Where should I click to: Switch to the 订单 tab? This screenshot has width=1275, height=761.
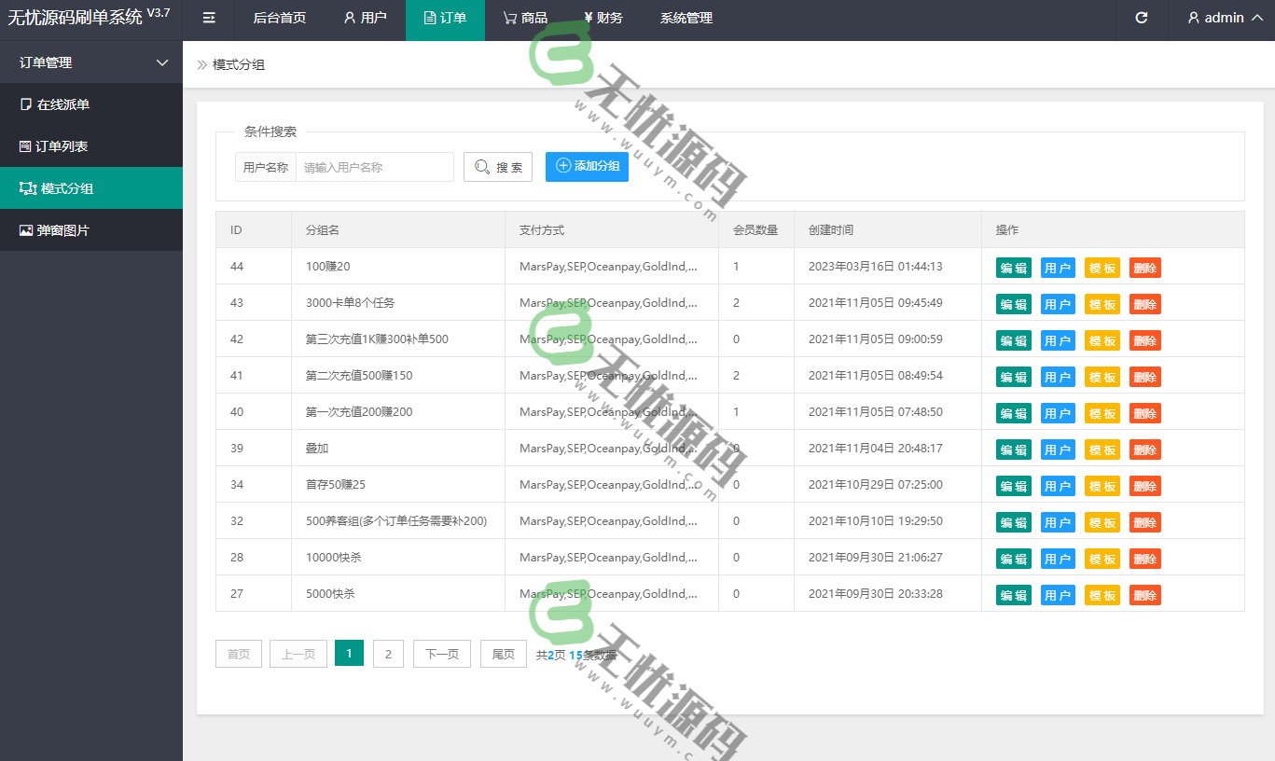point(445,18)
